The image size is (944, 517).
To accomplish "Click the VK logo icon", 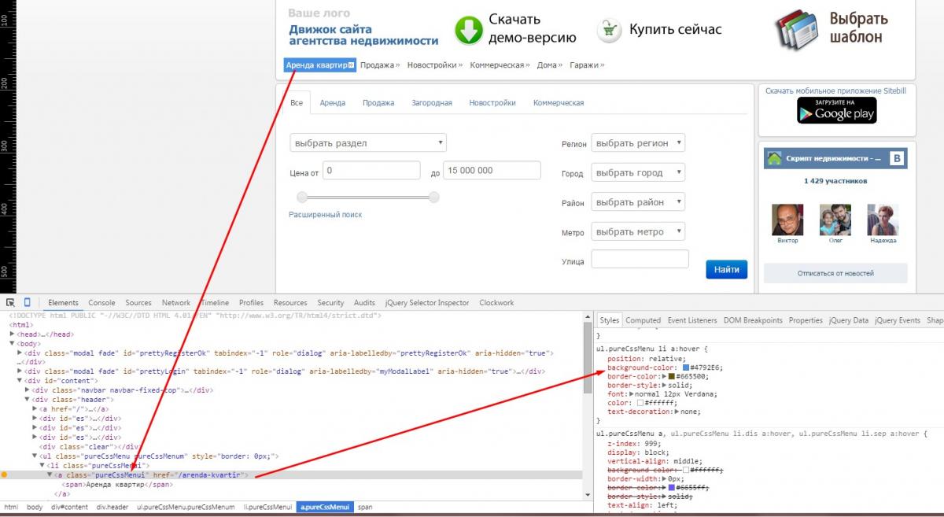I will pos(896,158).
